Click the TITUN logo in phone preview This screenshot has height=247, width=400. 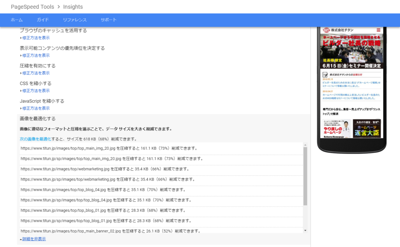pos(326,30)
